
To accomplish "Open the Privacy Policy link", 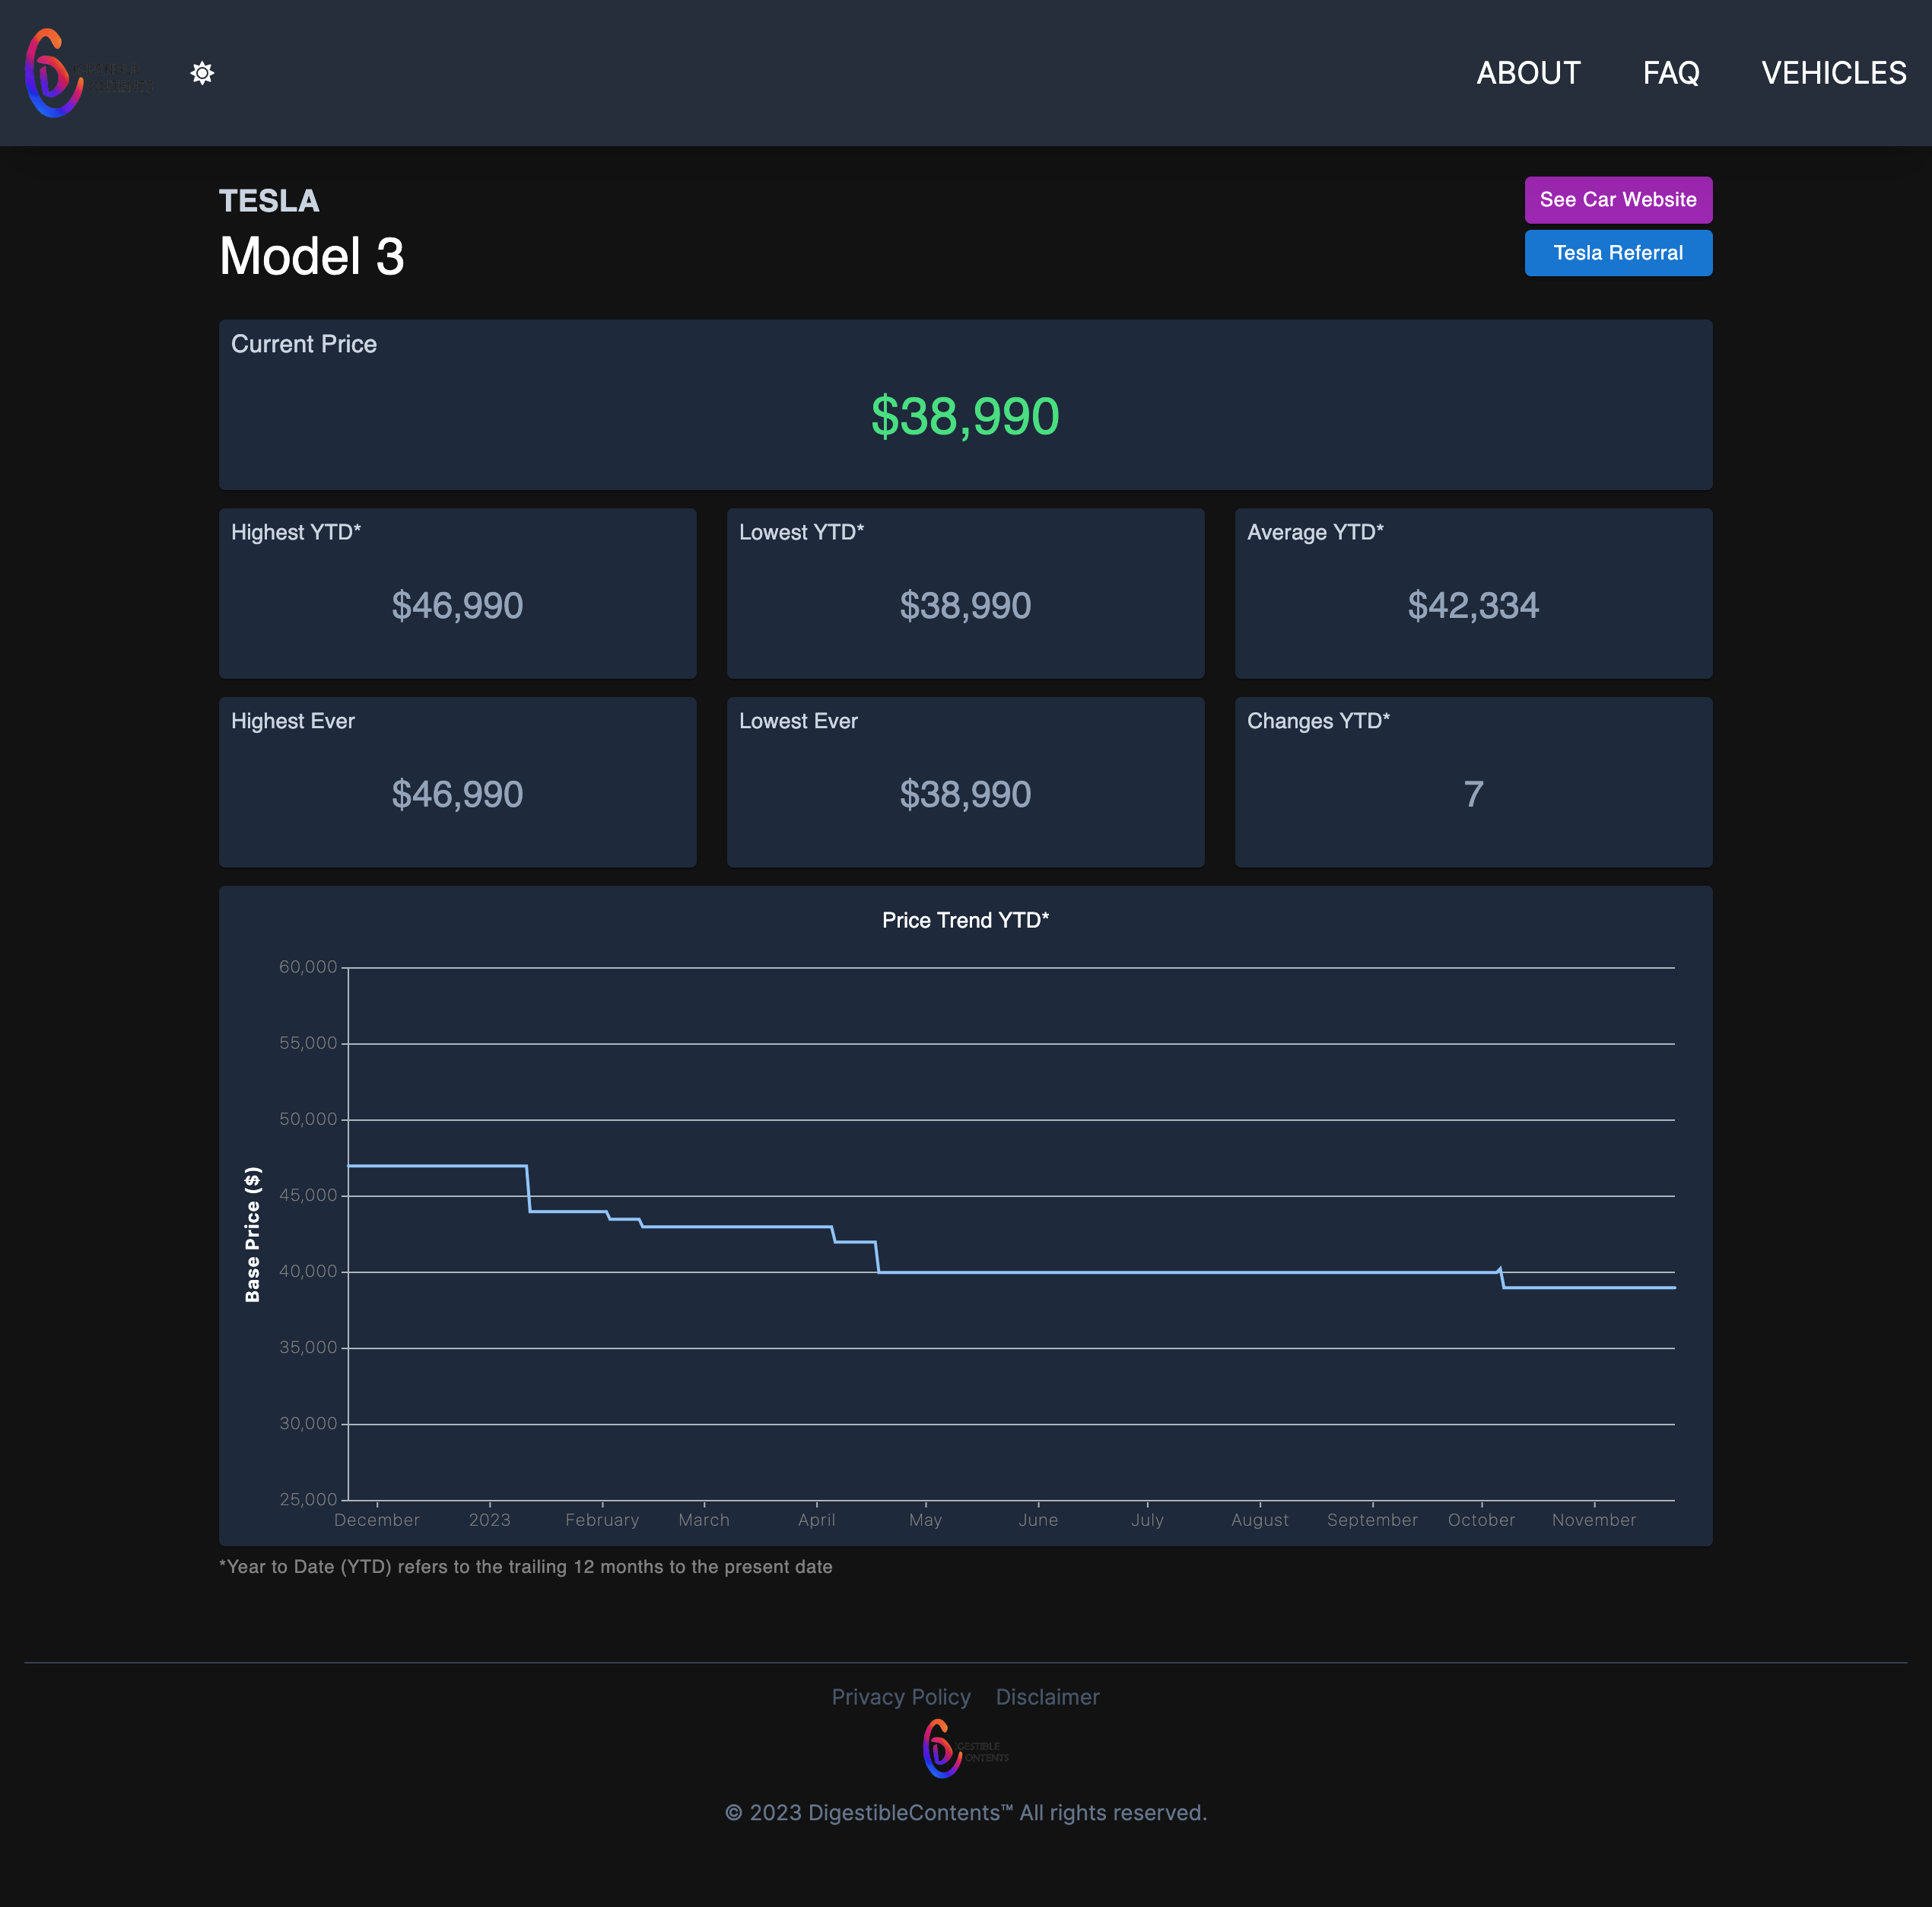I will coord(900,1697).
